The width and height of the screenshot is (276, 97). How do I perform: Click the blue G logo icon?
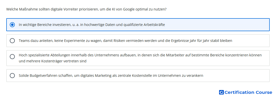tap(221, 92)
